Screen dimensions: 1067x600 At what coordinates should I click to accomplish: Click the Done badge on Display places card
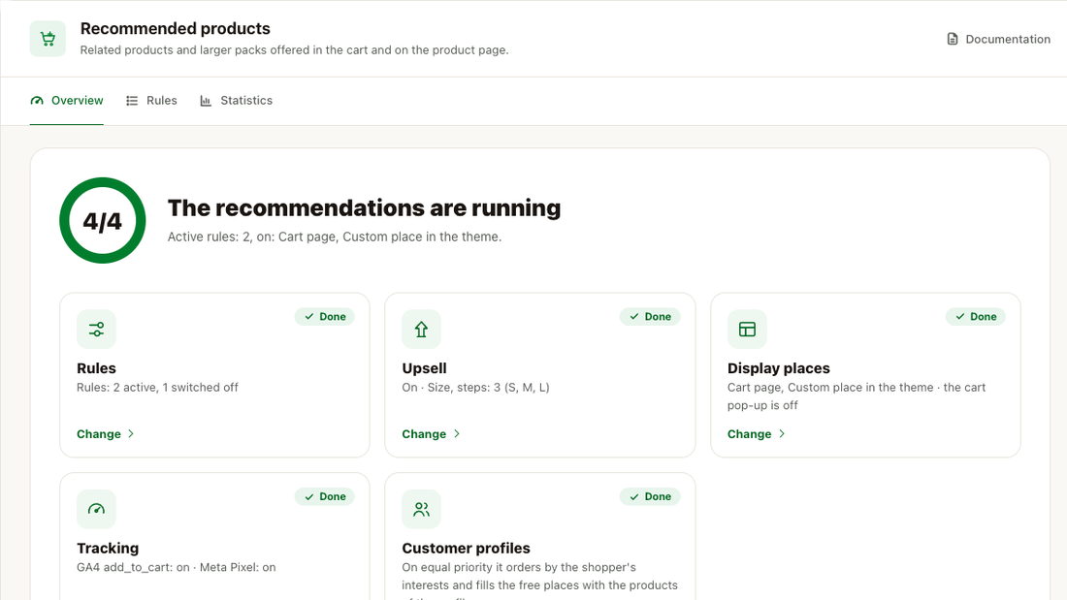click(975, 317)
